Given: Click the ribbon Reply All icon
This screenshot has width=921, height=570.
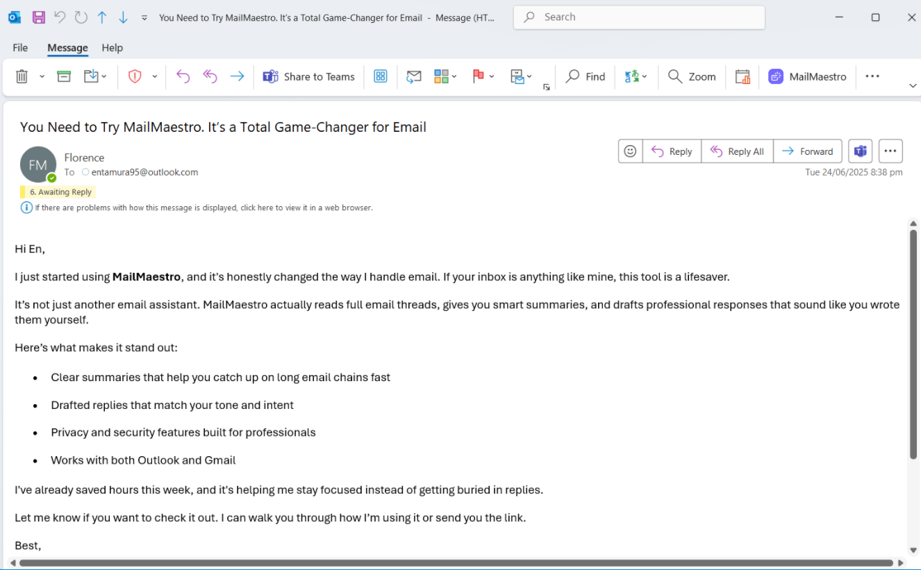Looking at the screenshot, I should 210,76.
